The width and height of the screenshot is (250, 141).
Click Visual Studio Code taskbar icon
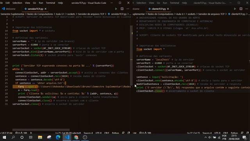point(67,137)
